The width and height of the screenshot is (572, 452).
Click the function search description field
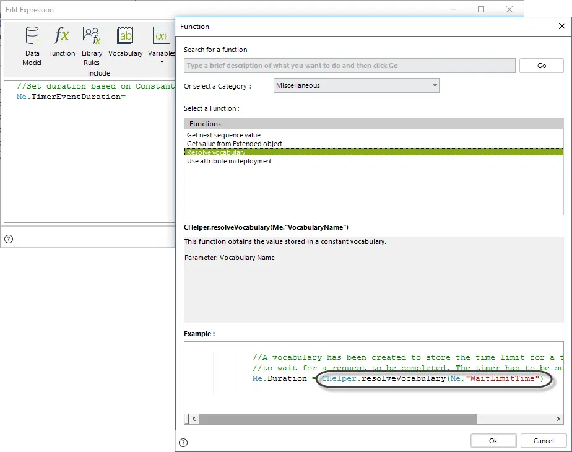(x=350, y=66)
